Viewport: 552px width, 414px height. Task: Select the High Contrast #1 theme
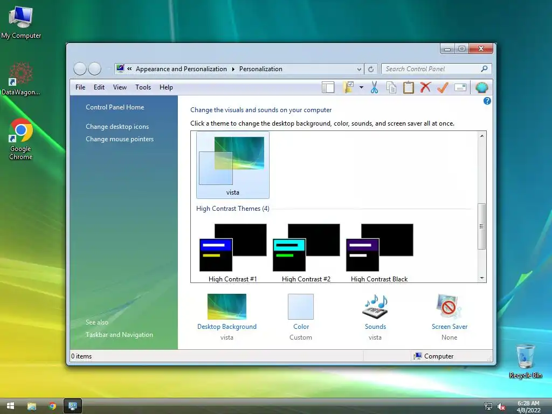coord(233,253)
